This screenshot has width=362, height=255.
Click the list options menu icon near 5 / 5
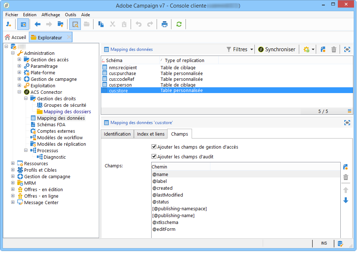(x=349, y=111)
